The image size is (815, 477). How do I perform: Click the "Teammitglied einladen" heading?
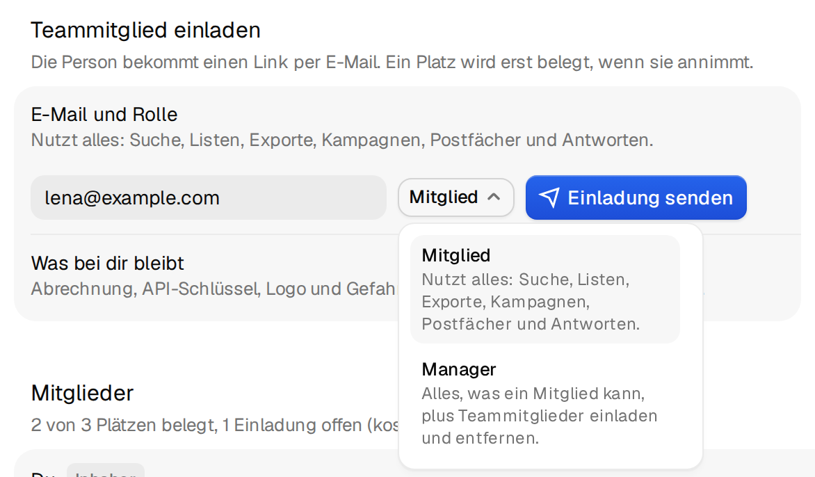pyautogui.click(x=145, y=30)
